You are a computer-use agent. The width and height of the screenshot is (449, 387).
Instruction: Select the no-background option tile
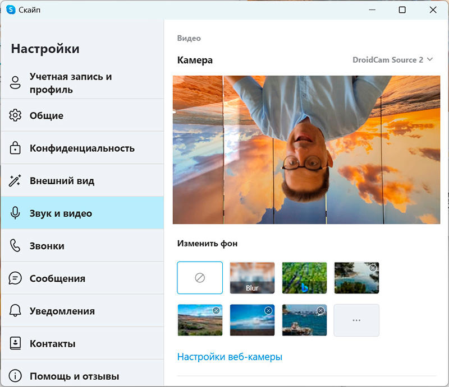tap(200, 278)
